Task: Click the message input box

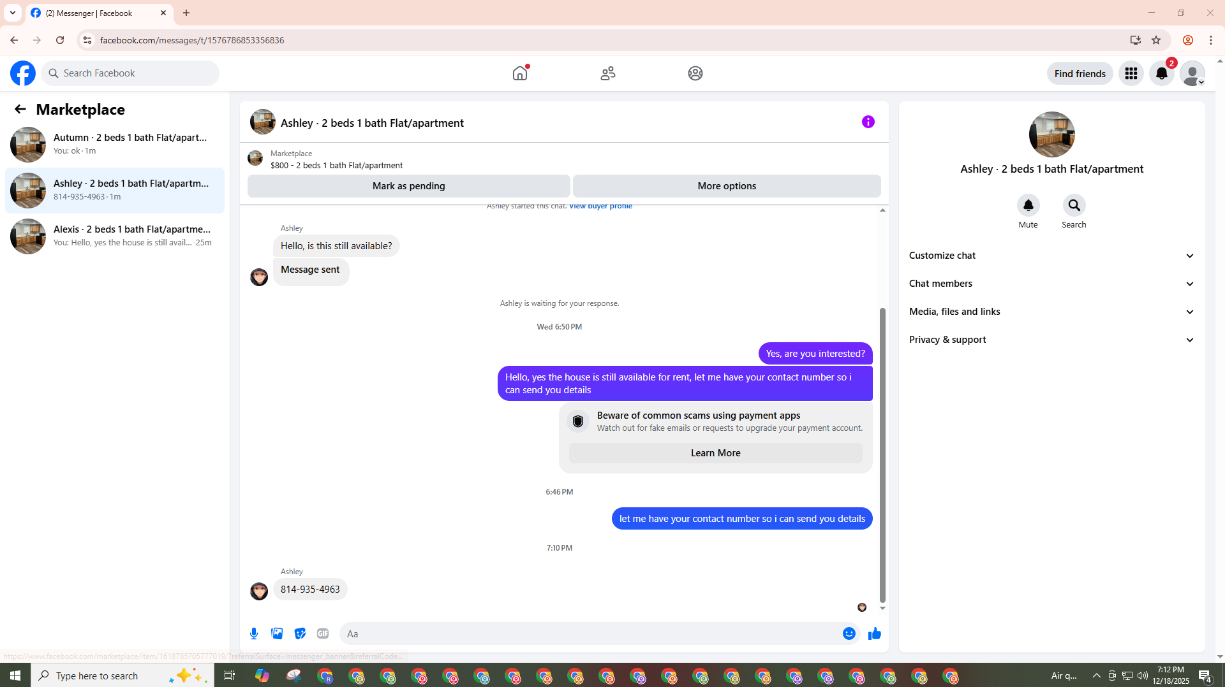Action: click(x=591, y=633)
